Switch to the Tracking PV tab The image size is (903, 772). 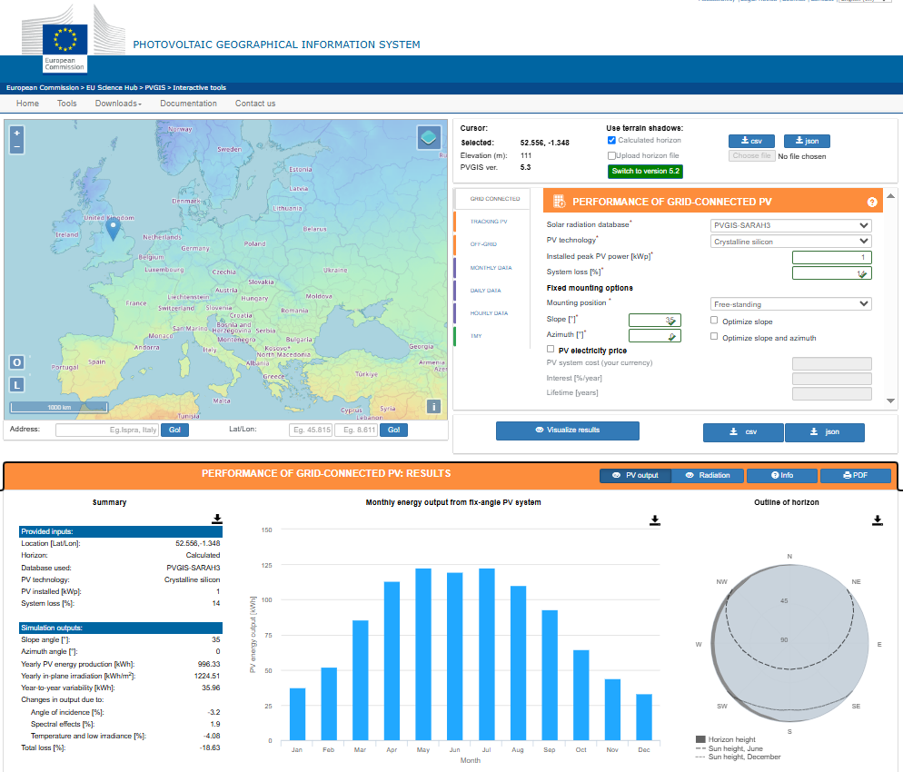489,222
